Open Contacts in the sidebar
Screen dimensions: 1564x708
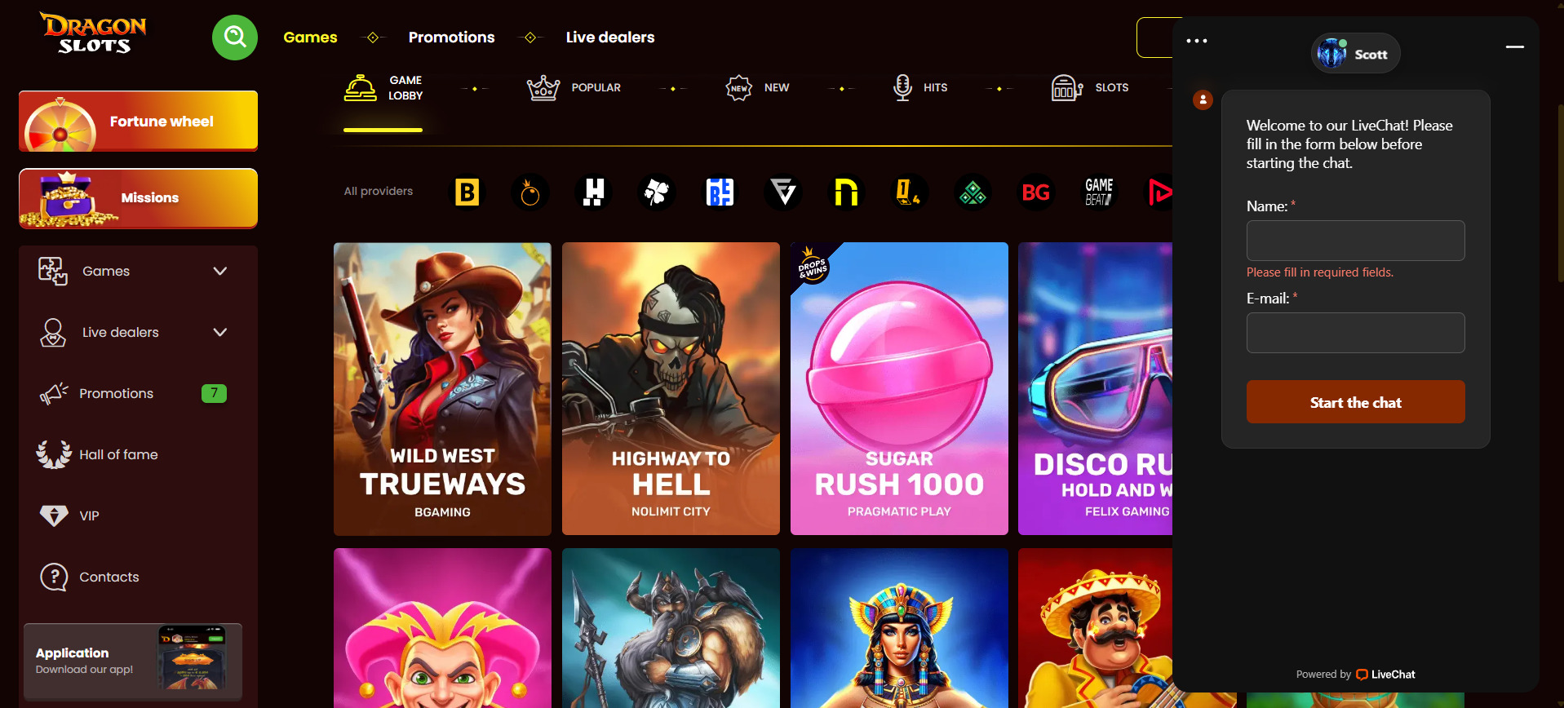click(x=109, y=577)
